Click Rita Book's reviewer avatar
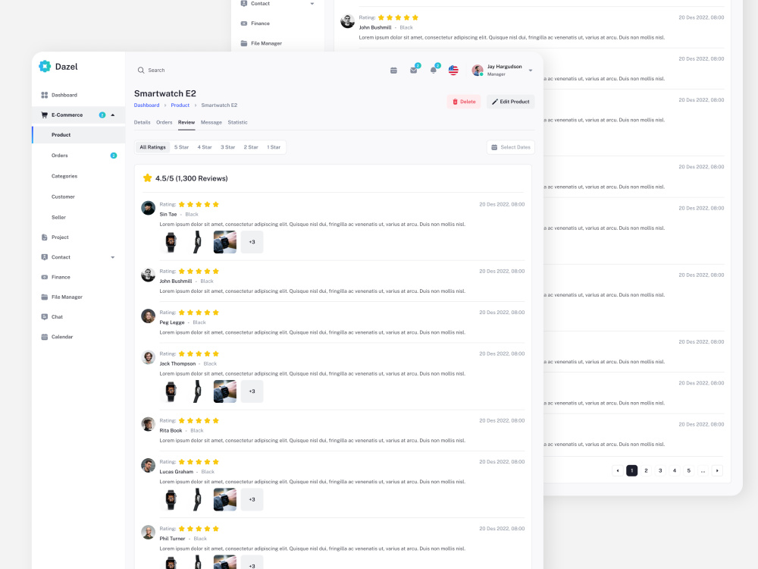This screenshot has height=569, width=758. pos(148,424)
